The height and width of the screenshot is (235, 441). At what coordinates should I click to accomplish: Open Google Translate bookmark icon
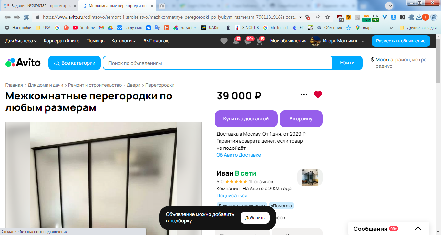click(157, 28)
